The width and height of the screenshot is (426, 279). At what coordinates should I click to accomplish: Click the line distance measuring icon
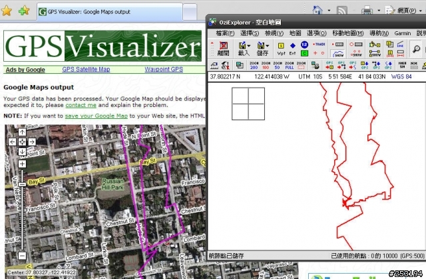point(400,45)
